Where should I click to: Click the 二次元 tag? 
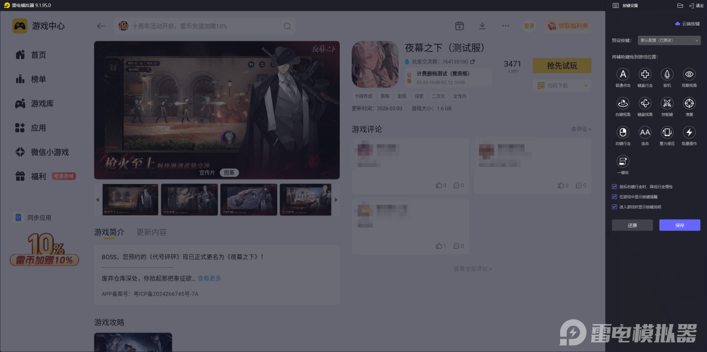coord(439,97)
